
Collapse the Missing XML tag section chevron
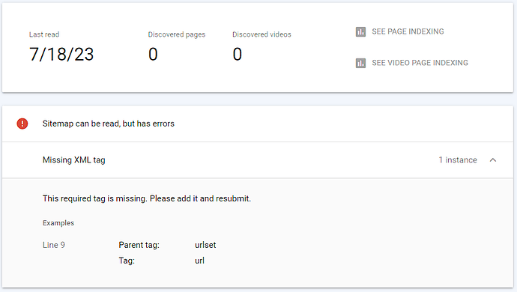coord(493,160)
